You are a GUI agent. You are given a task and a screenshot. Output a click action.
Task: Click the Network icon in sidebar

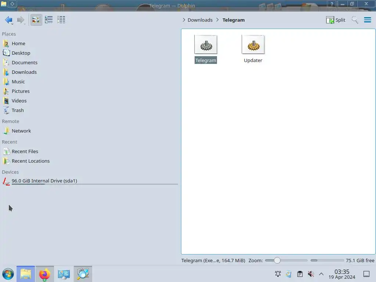(6, 131)
